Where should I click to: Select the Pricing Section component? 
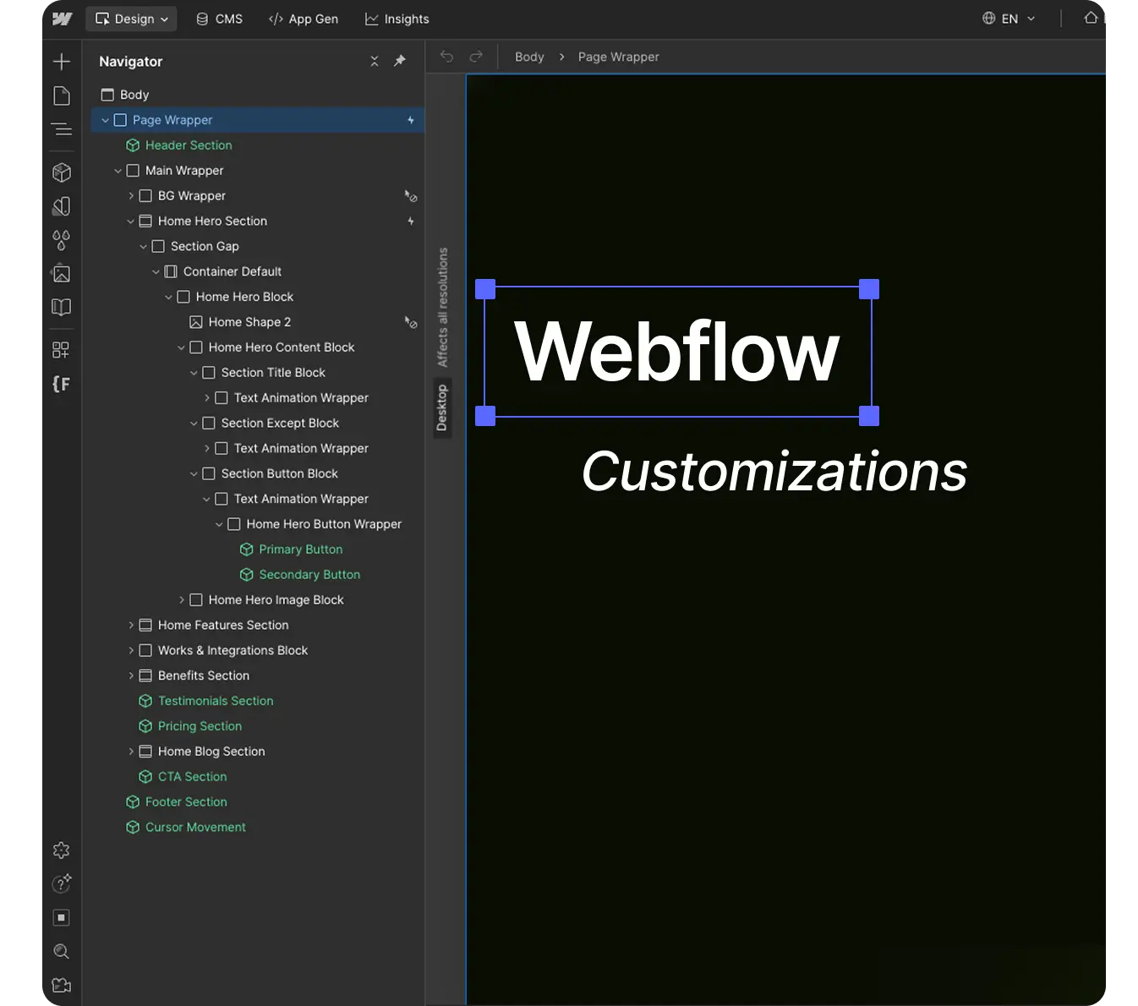pos(257,726)
